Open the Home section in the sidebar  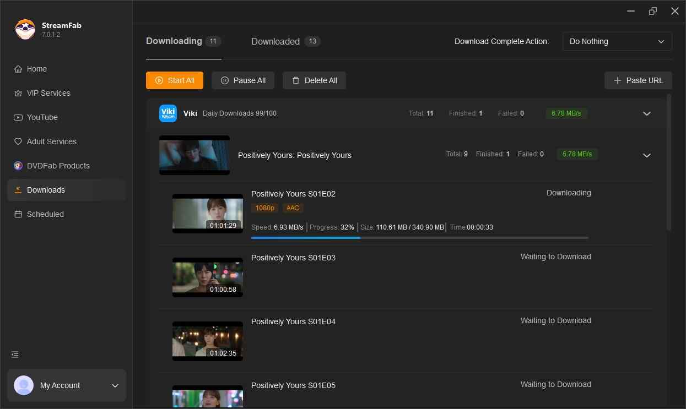(36, 69)
